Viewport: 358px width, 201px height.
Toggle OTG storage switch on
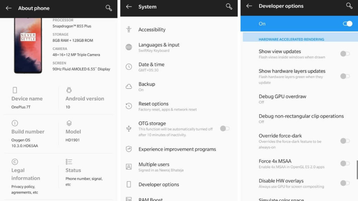tap(225, 128)
